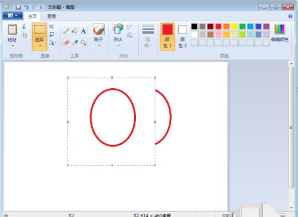The width and height of the screenshot is (298, 217).
Task: Open the Brushes dropdown
Action: click(99, 45)
